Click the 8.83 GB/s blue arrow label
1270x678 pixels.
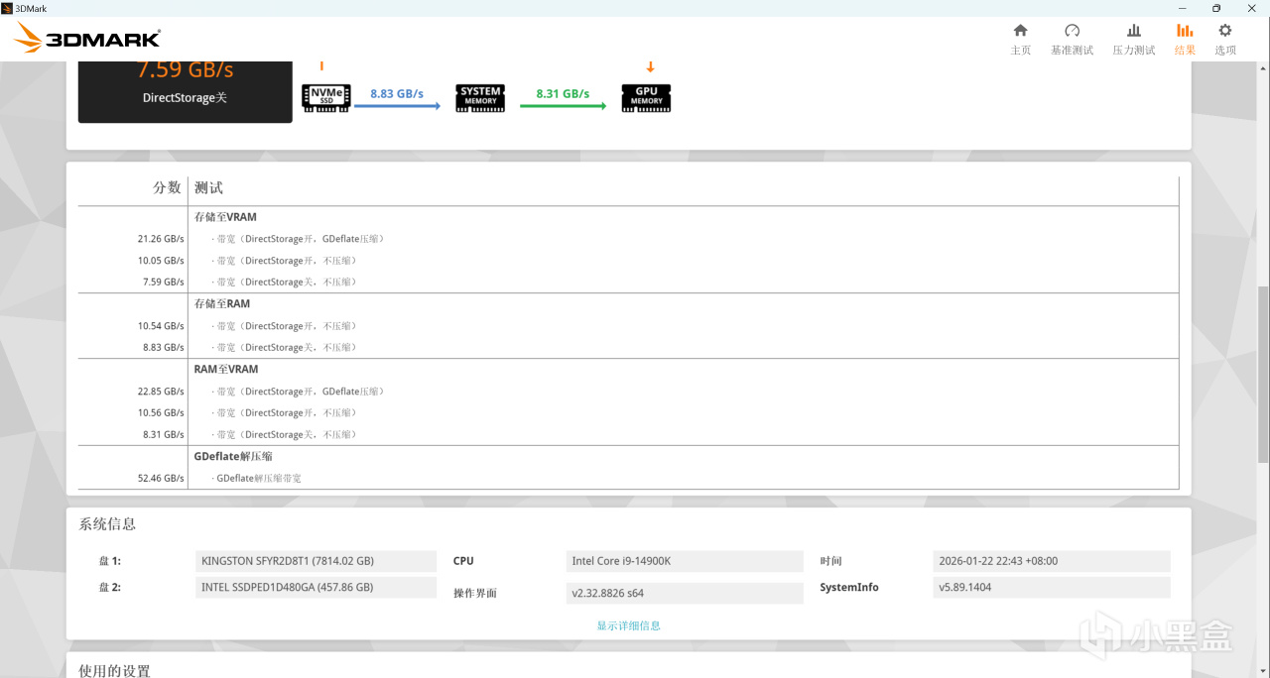coord(397,94)
